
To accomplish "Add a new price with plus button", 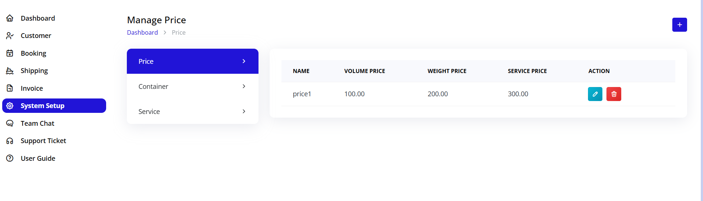I will [679, 25].
